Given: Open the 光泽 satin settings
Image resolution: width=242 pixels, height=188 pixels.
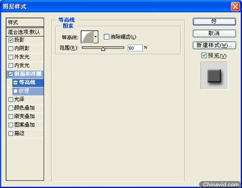Looking at the screenshot, I should coord(25,99).
